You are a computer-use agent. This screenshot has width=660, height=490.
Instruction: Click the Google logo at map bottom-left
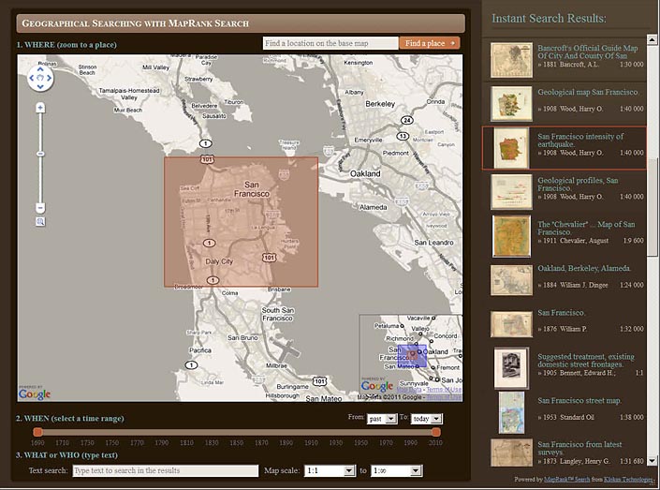click(35, 394)
